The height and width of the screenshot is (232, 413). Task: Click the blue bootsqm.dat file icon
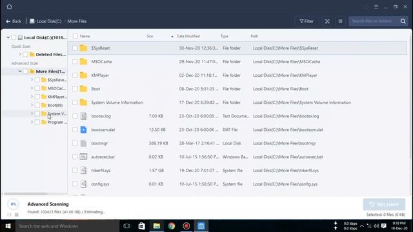pos(83,130)
